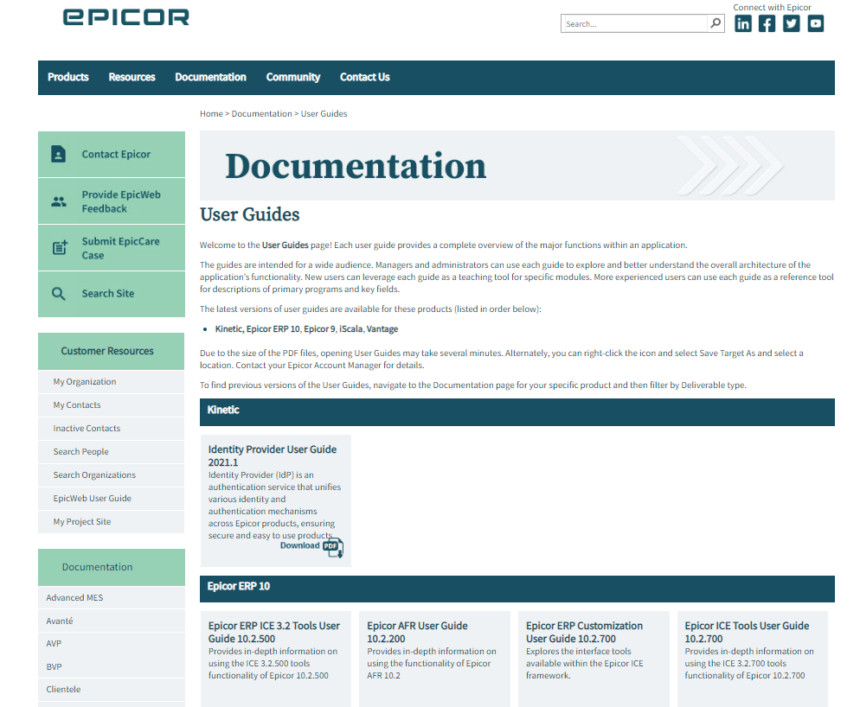The height and width of the screenshot is (707, 860).
Task: Open Epicor's LinkedIn page icon
Action: 742,23
